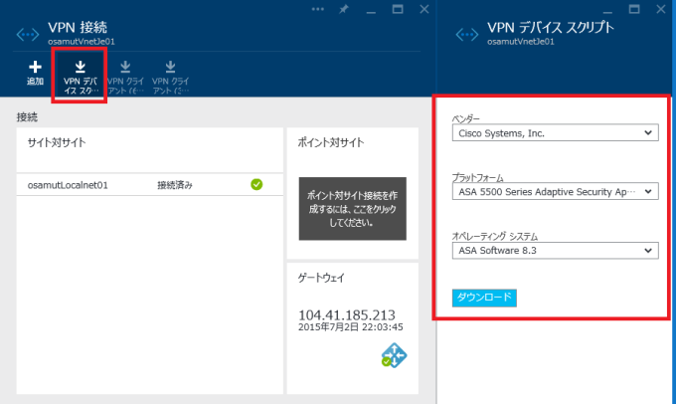This screenshot has height=404, width=676.
Task: Close the VPN 接続 blade
Action: pos(424,9)
